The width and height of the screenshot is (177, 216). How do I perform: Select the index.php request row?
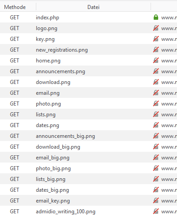(x=88, y=17)
